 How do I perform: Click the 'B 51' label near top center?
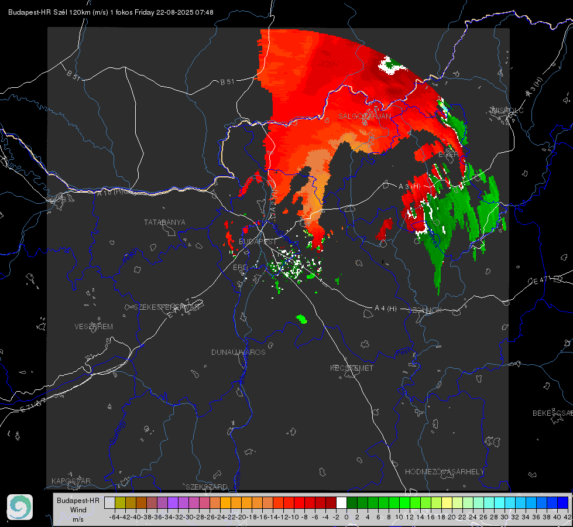[x=227, y=82]
